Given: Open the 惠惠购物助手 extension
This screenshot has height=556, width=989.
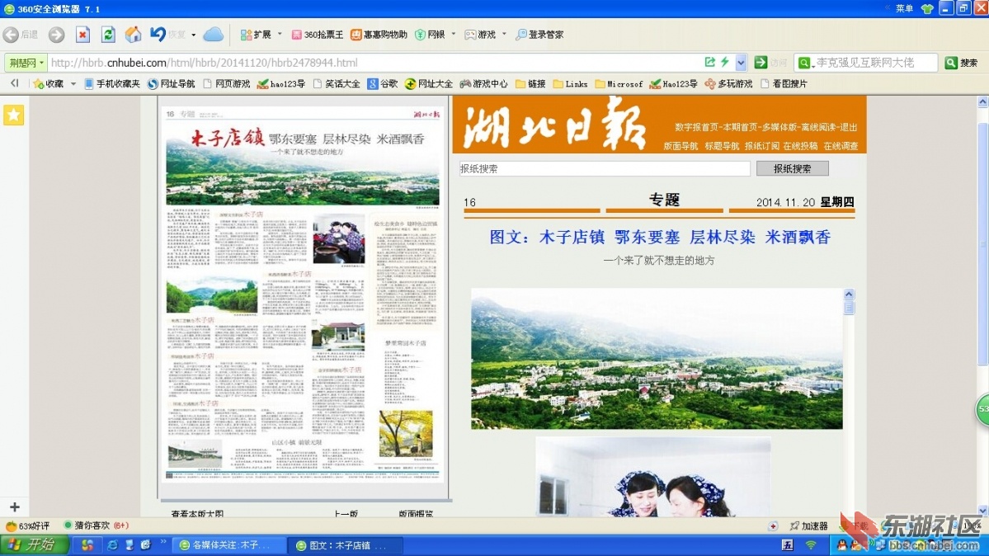Looking at the screenshot, I should tap(379, 35).
